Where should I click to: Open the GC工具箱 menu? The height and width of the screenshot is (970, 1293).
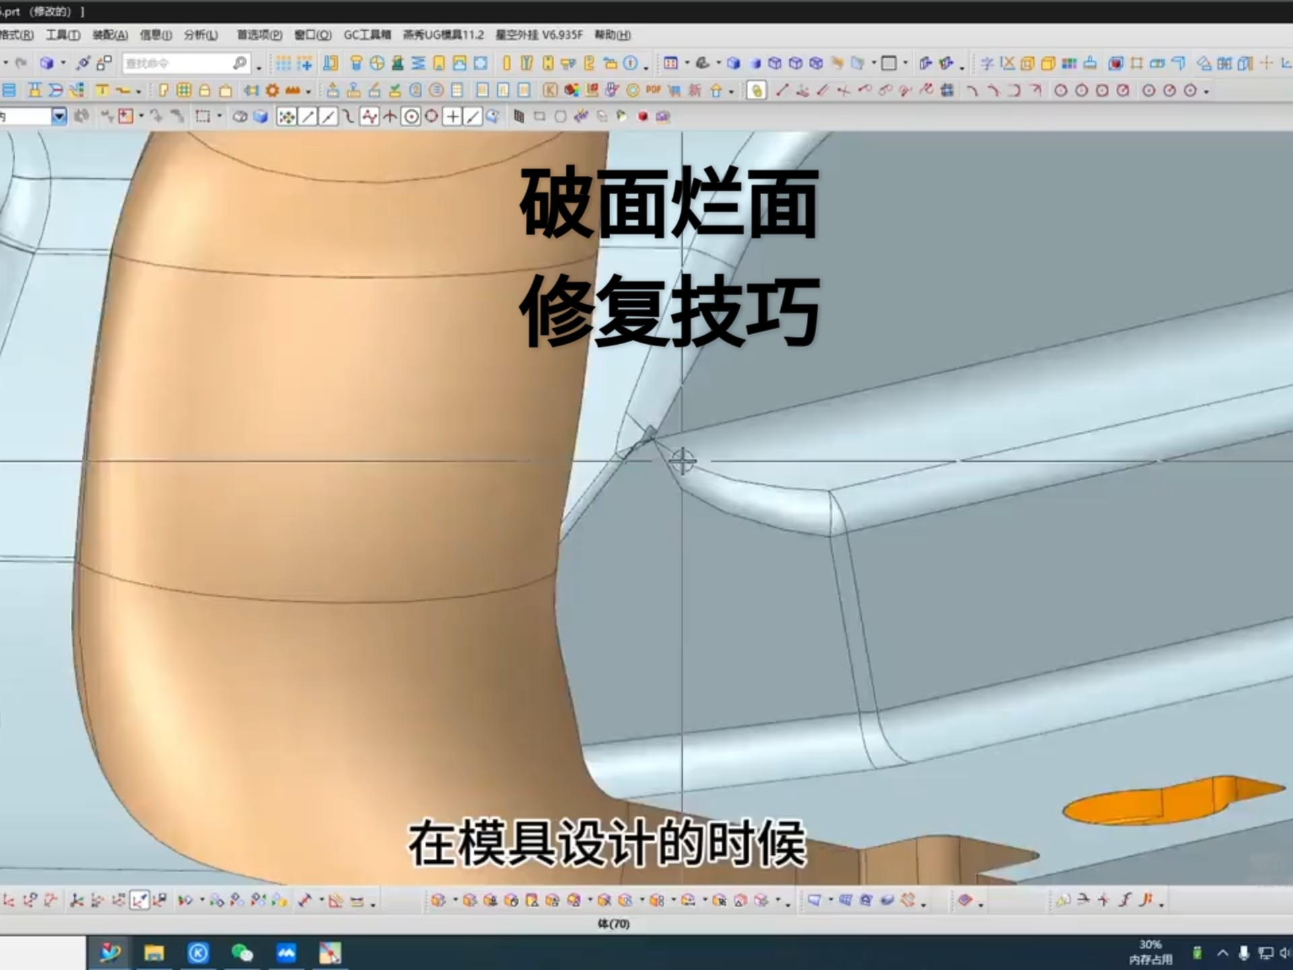(x=367, y=34)
